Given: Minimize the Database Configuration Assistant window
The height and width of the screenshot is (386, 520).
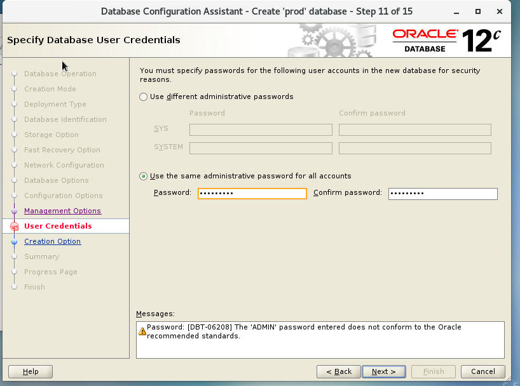Looking at the screenshot, I should 456,11.
